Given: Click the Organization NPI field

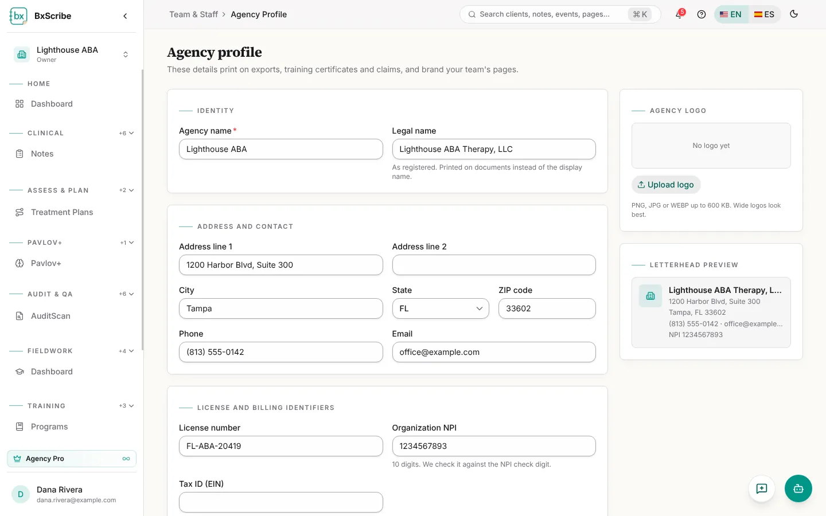Looking at the screenshot, I should click(x=494, y=446).
